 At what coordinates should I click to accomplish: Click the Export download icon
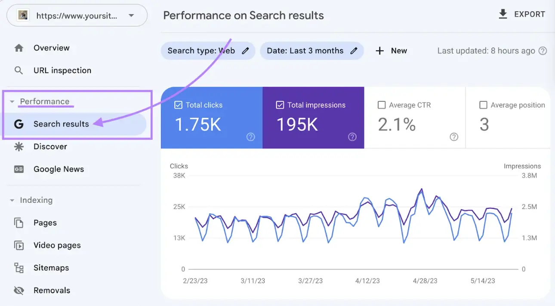point(502,14)
